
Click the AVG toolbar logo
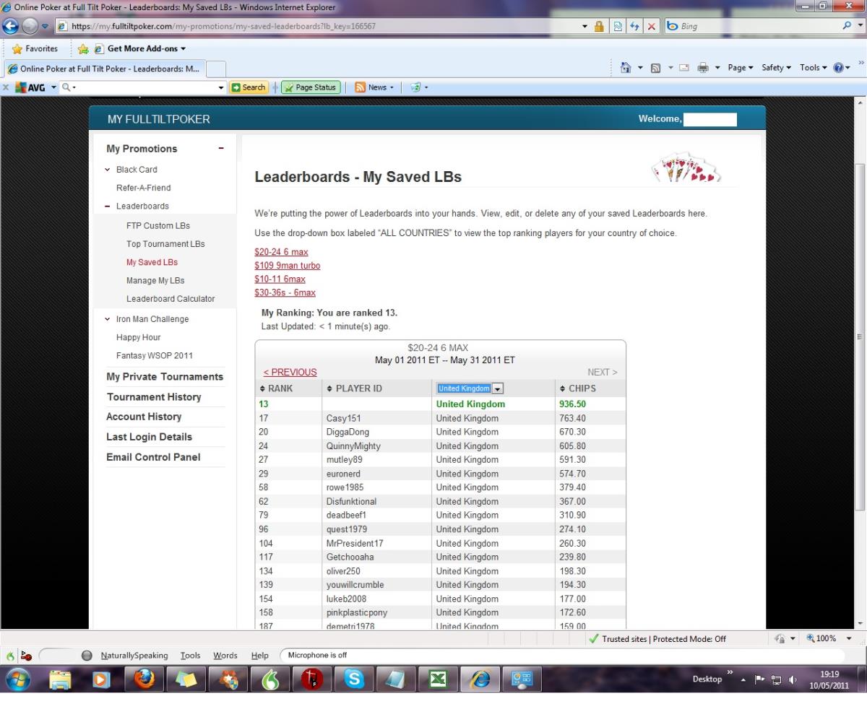coord(30,87)
